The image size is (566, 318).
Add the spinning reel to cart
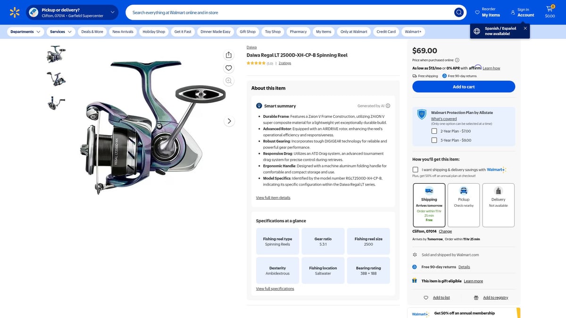[x=464, y=86]
